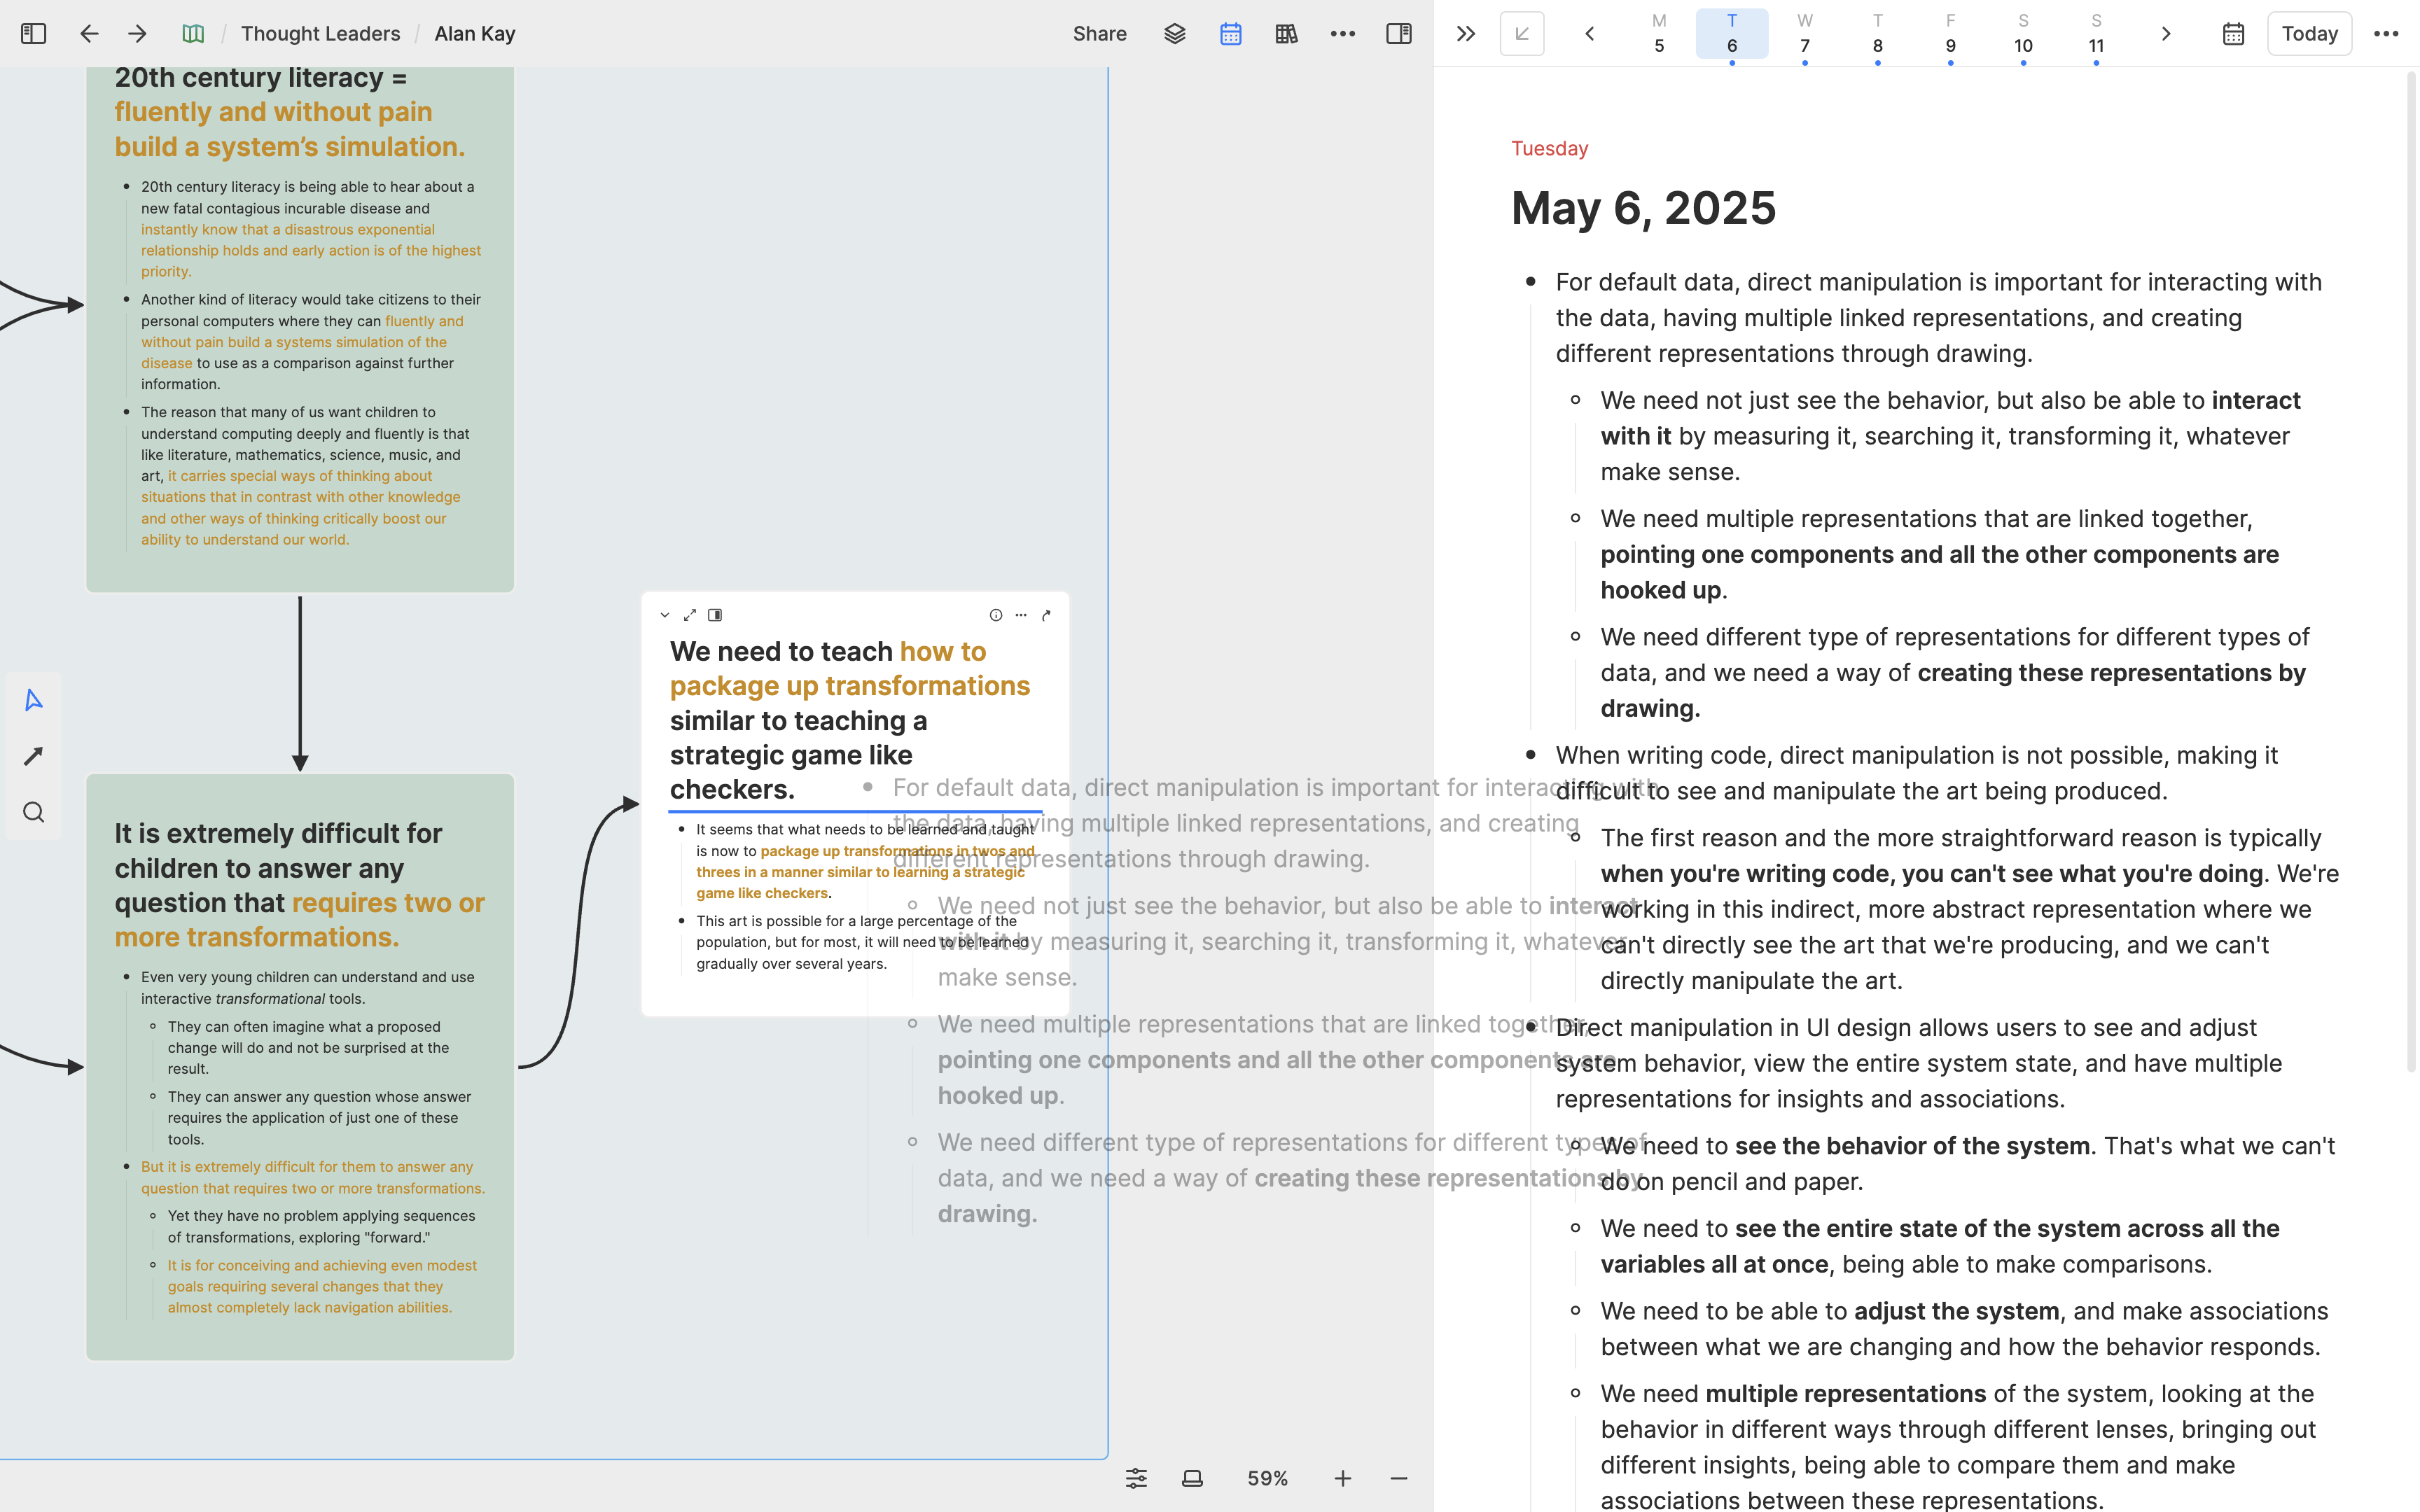Open the document more options menu
The height and width of the screenshot is (1512, 2420).
(1342, 34)
